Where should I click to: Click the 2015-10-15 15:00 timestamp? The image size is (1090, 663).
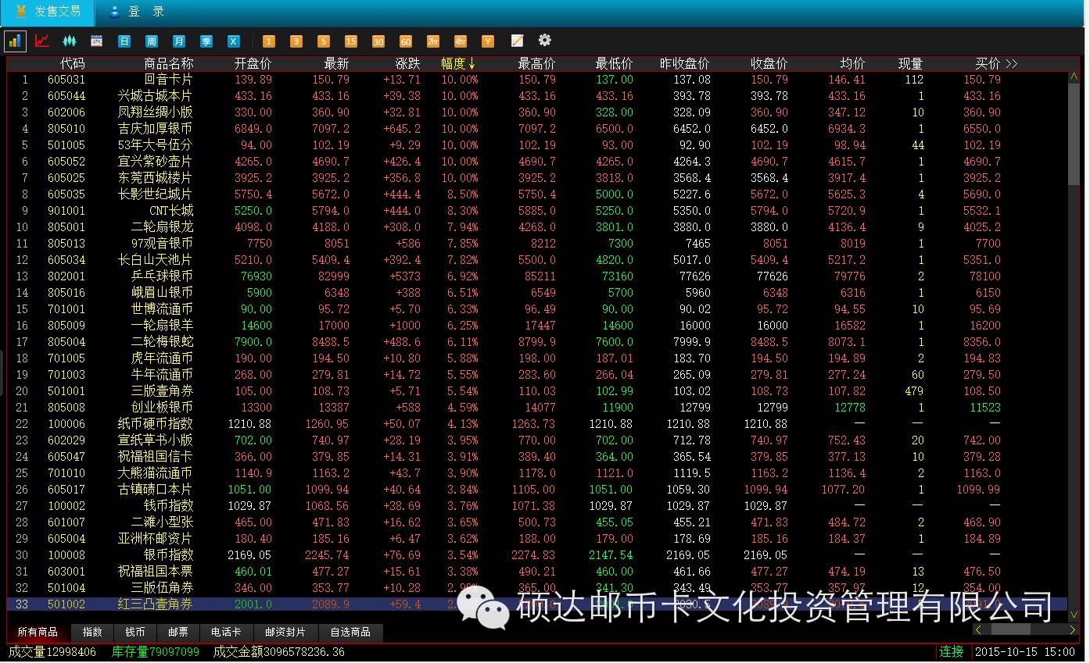pos(1024,651)
